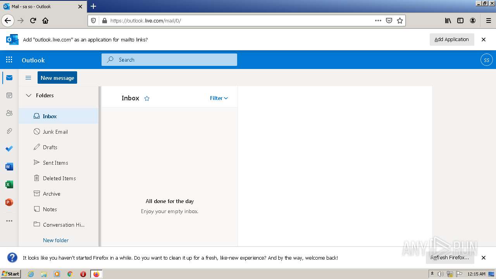
Task: Switch to Firefox taskbar button
Action: coord(96,274)
